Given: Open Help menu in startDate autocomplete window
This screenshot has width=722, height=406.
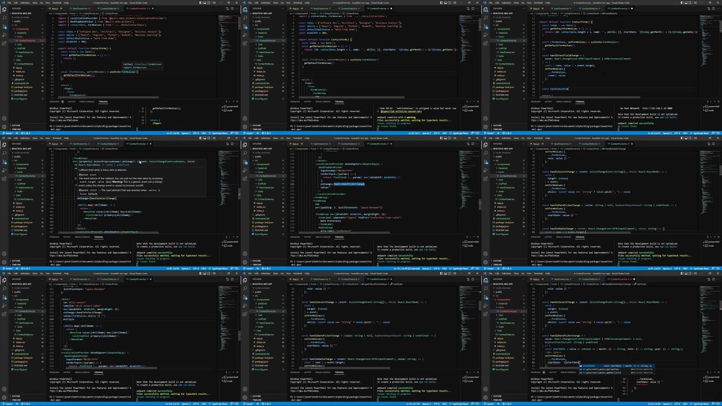Looking at the screenshot, I should pos(548,273).
